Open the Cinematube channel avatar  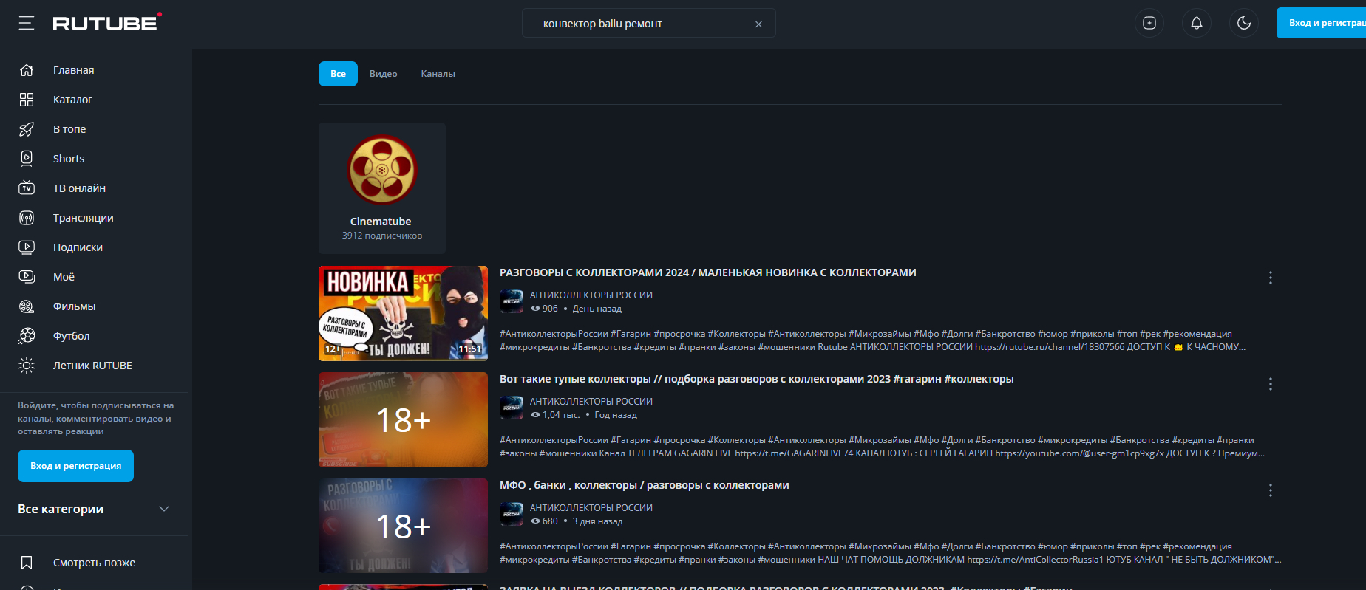(x=382, y=170)
